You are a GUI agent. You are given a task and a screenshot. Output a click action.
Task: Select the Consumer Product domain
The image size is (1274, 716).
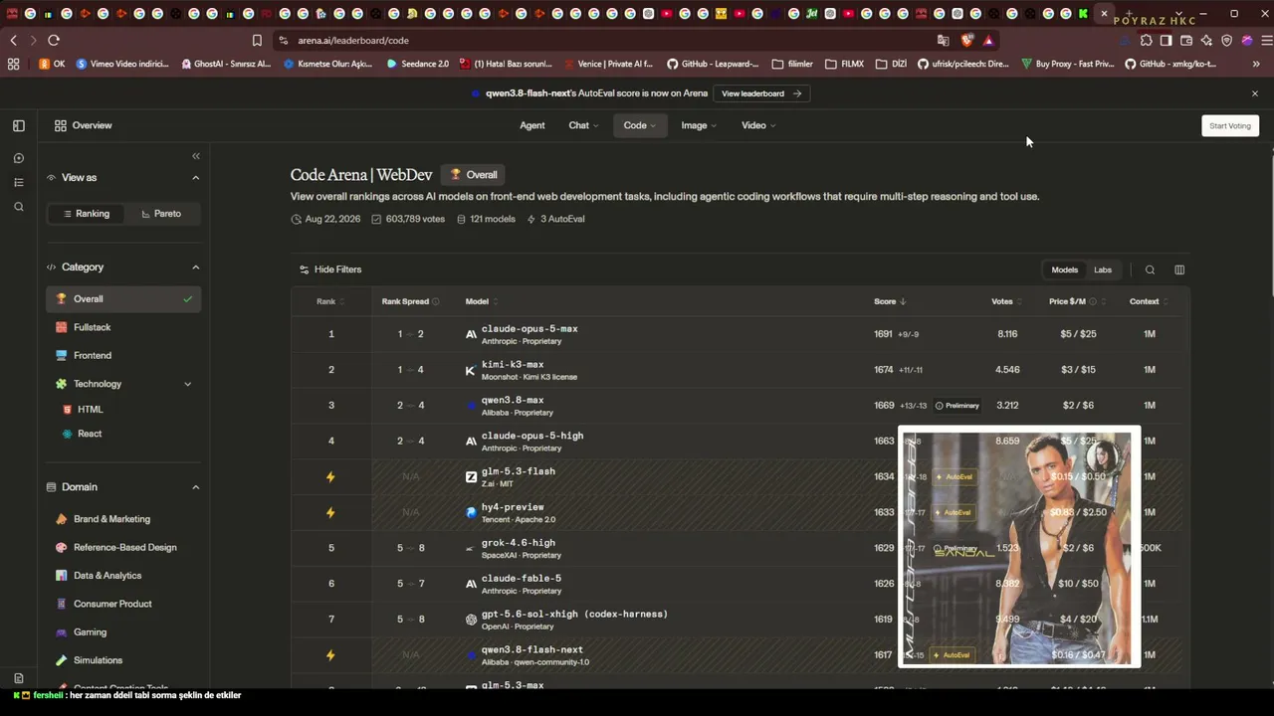[112, 604]
